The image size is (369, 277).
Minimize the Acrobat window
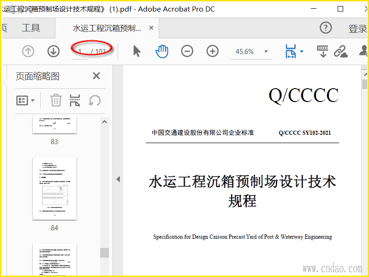point(314,9)
